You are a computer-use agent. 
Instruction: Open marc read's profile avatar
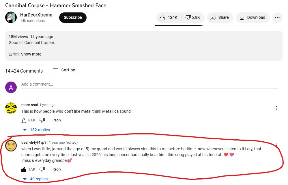point(11,108)
